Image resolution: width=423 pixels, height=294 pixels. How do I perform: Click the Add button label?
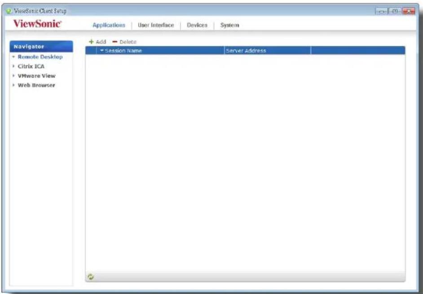tap(101, 42)
